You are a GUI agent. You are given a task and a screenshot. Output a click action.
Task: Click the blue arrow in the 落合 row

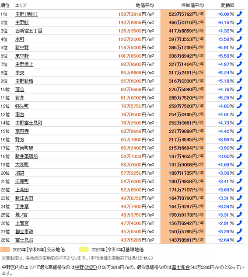239,89
